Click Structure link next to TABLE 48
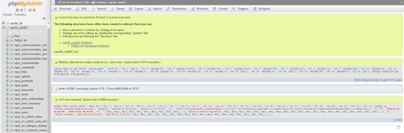Screen dimensions: 404x133 [91, 46]
